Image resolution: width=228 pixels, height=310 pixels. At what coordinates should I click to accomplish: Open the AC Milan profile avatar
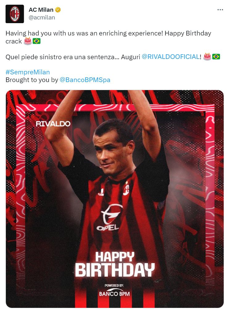(15, 14)
